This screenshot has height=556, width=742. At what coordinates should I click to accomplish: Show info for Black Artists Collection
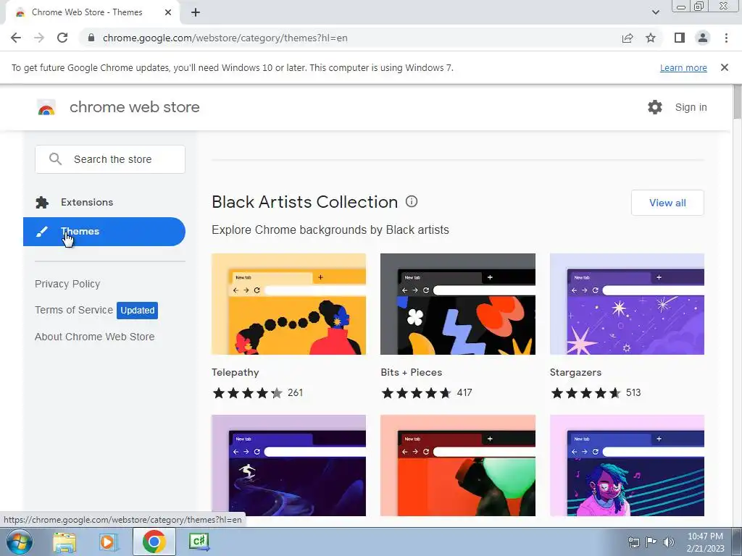pos(412,201)
